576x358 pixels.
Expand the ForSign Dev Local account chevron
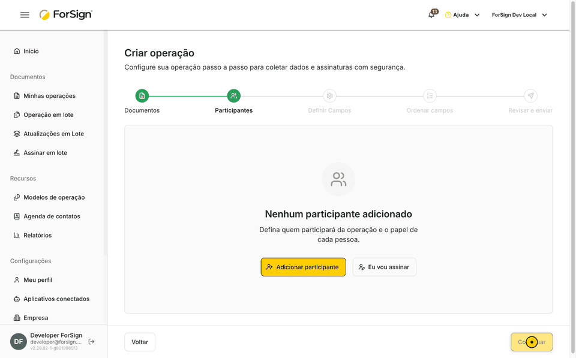[x=544, y=15]
